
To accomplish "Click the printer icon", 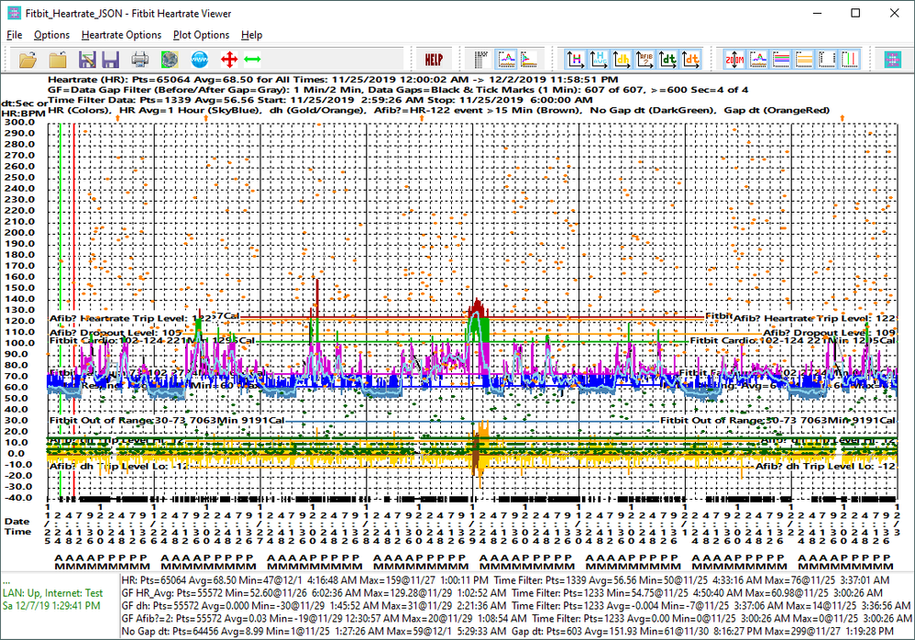I will coord(140,60).
